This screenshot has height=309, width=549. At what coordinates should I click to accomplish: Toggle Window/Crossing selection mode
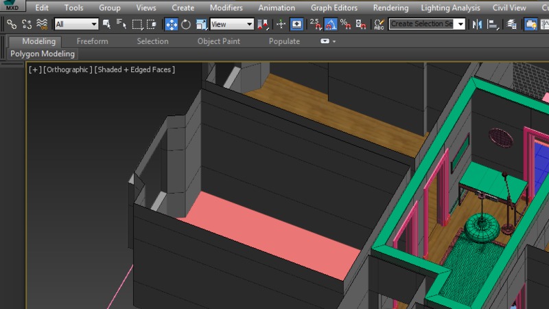point(152,24)
